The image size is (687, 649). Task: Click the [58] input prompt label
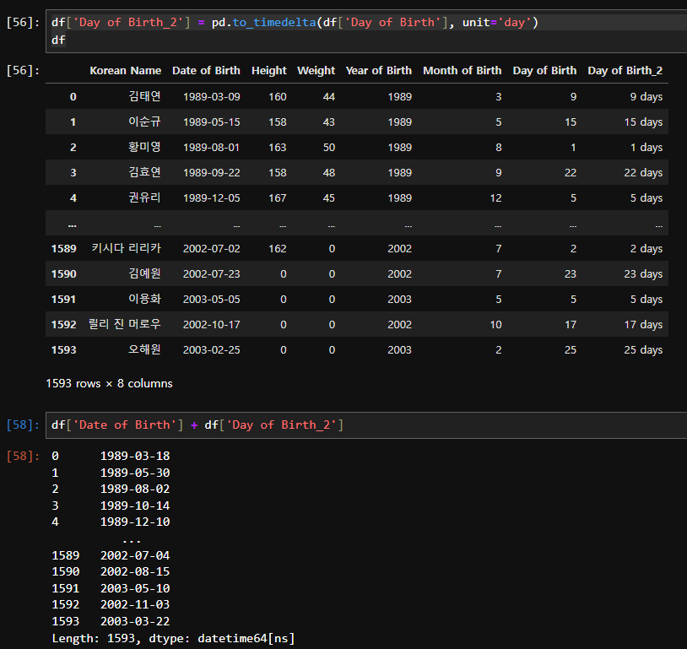pos(23,425)
